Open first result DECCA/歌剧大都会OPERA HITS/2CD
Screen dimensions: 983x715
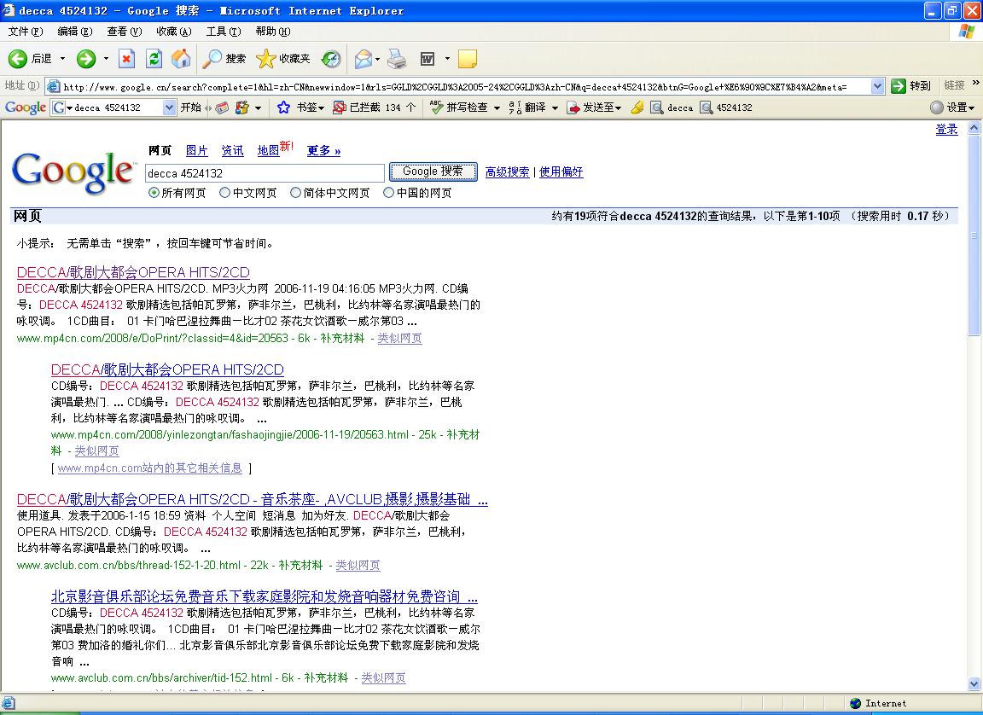[133, 272]
